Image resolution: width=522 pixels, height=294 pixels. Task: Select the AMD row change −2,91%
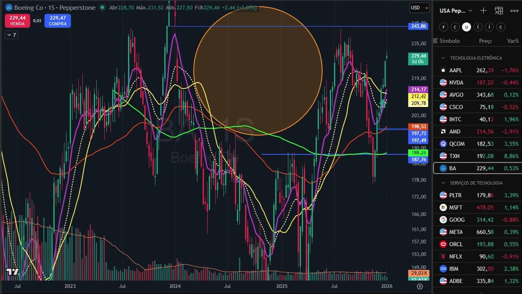(510, 131)
